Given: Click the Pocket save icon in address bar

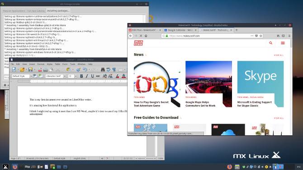Looking at the screenshot, I should [256, 36].
